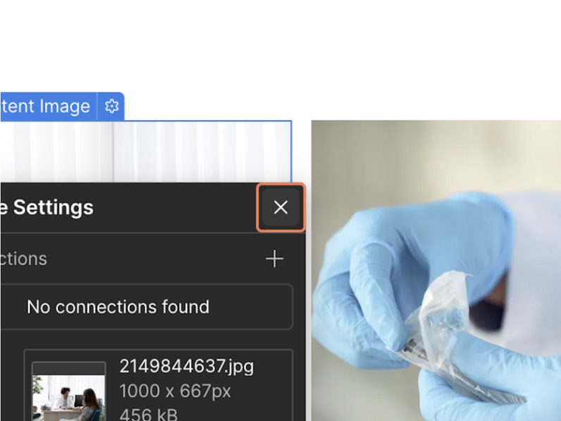
Task: Click the 2149844637.jpg image thumbnail
Action: click(x=68, y=391)
